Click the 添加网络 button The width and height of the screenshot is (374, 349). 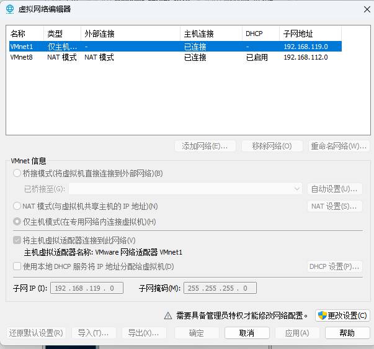(x=205, y=146)
